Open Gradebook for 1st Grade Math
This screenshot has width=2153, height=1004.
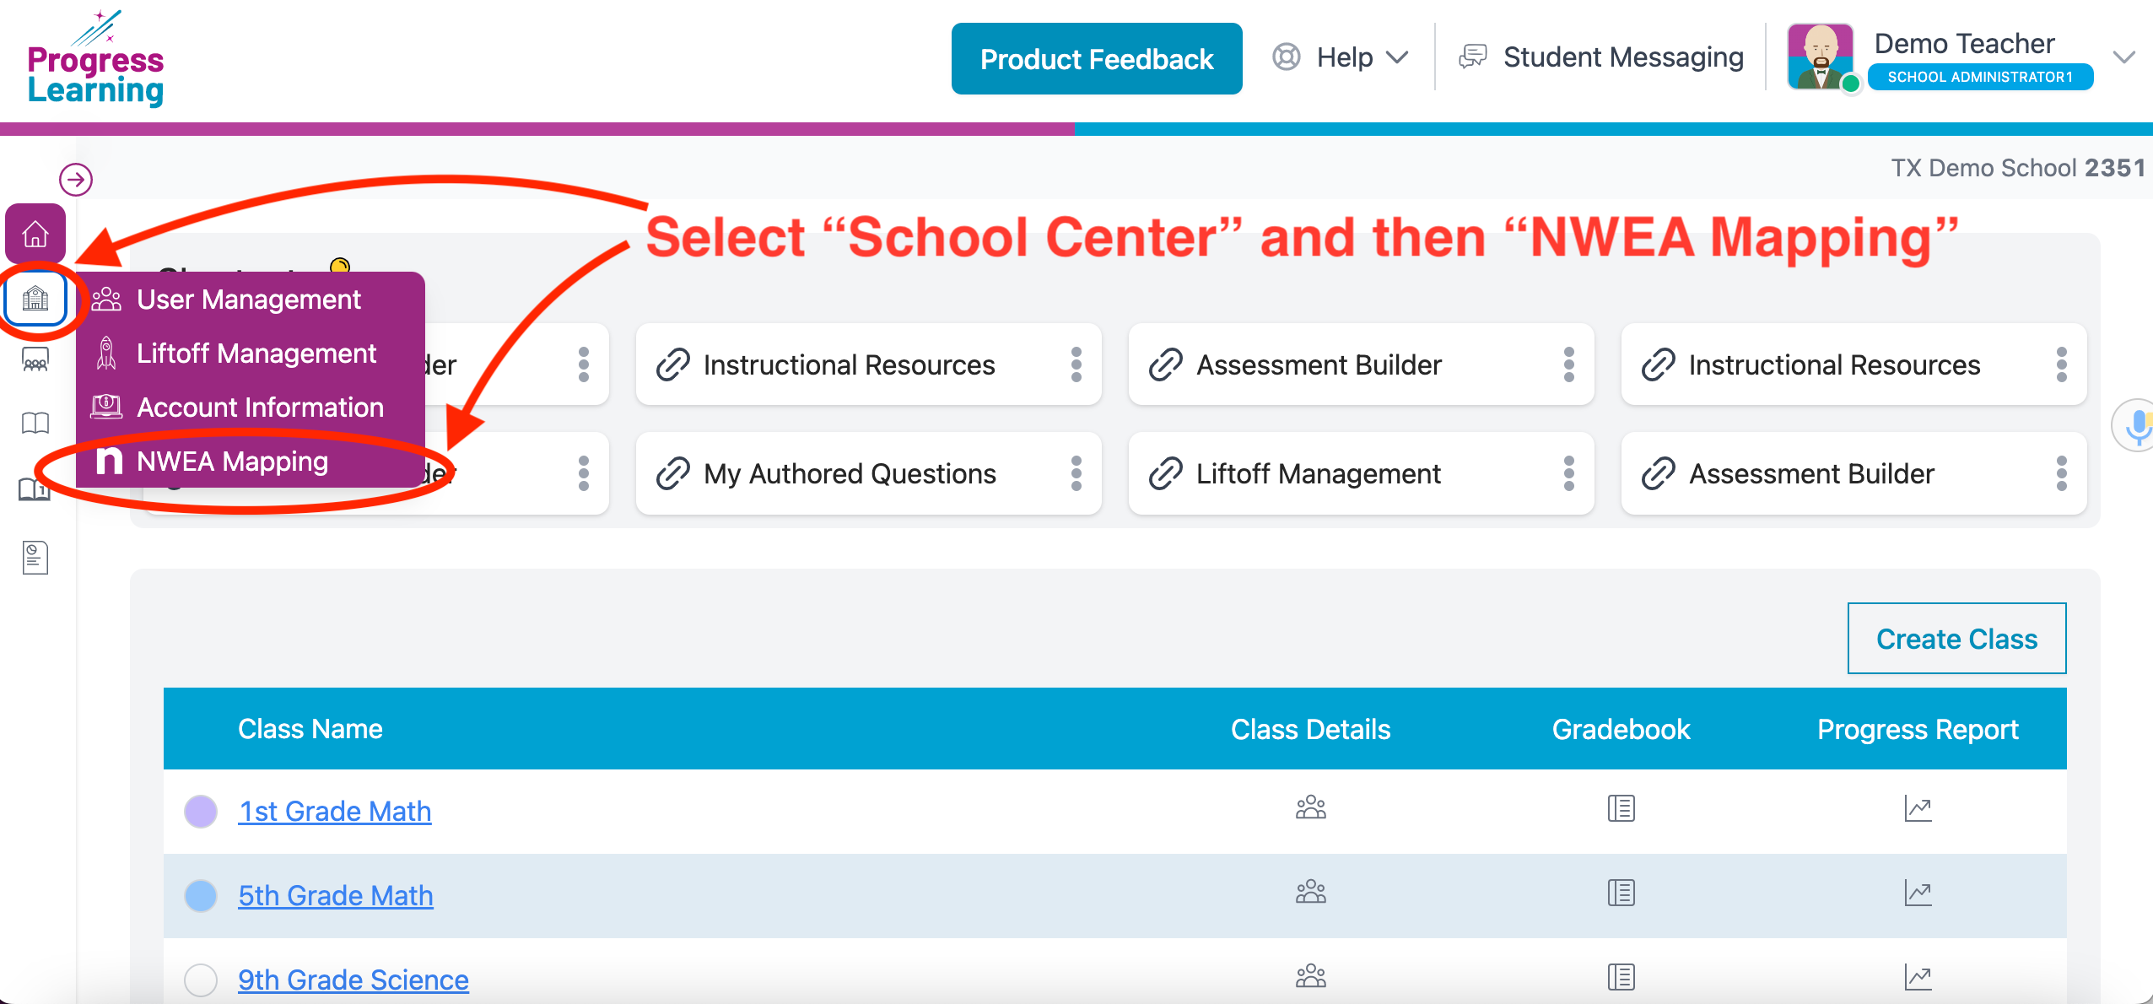coord(1621,808)
